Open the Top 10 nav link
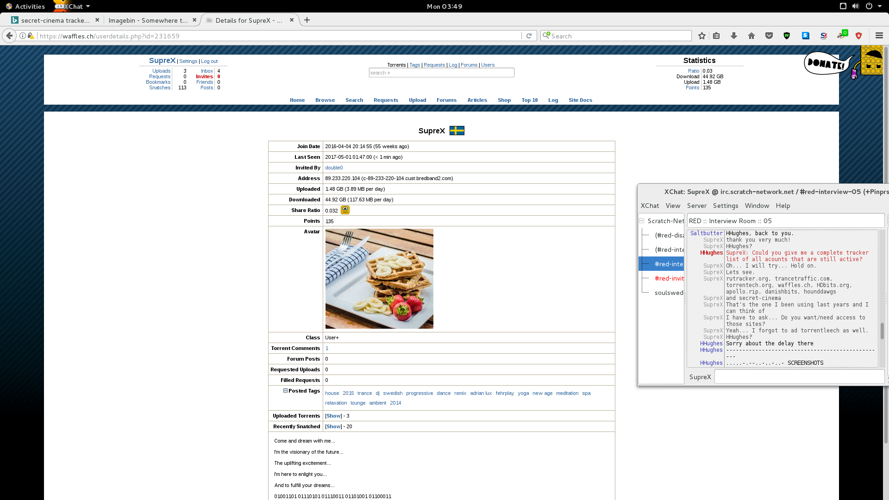 click(x=529, y=100)
